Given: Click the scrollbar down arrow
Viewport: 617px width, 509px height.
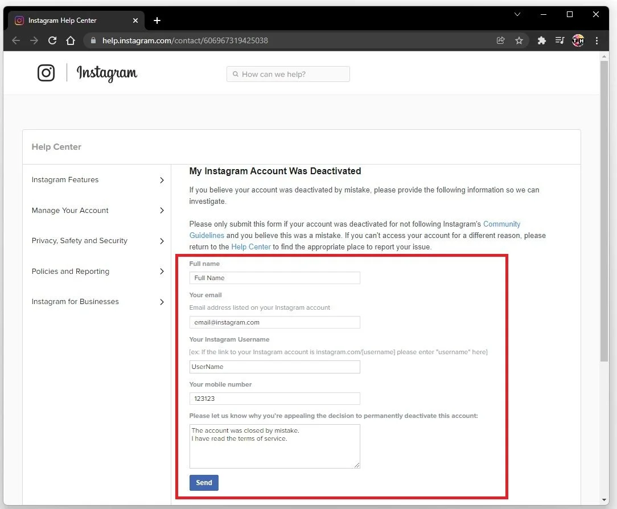Looking at the screenshot, I should tap(604, 500).
